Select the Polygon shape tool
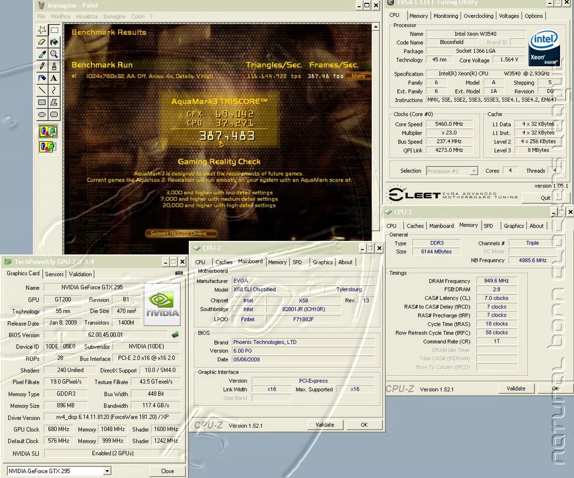 click(x=54, y=102)
